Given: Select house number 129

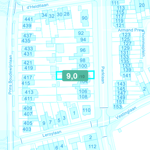Looking at the screenshot, I should [x=125, y=48].
